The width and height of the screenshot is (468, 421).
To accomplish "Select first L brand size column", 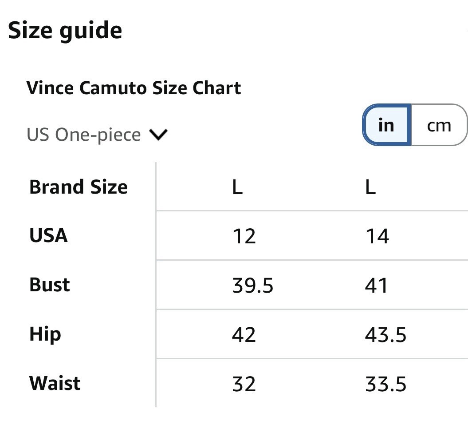I will click(238, 187).
